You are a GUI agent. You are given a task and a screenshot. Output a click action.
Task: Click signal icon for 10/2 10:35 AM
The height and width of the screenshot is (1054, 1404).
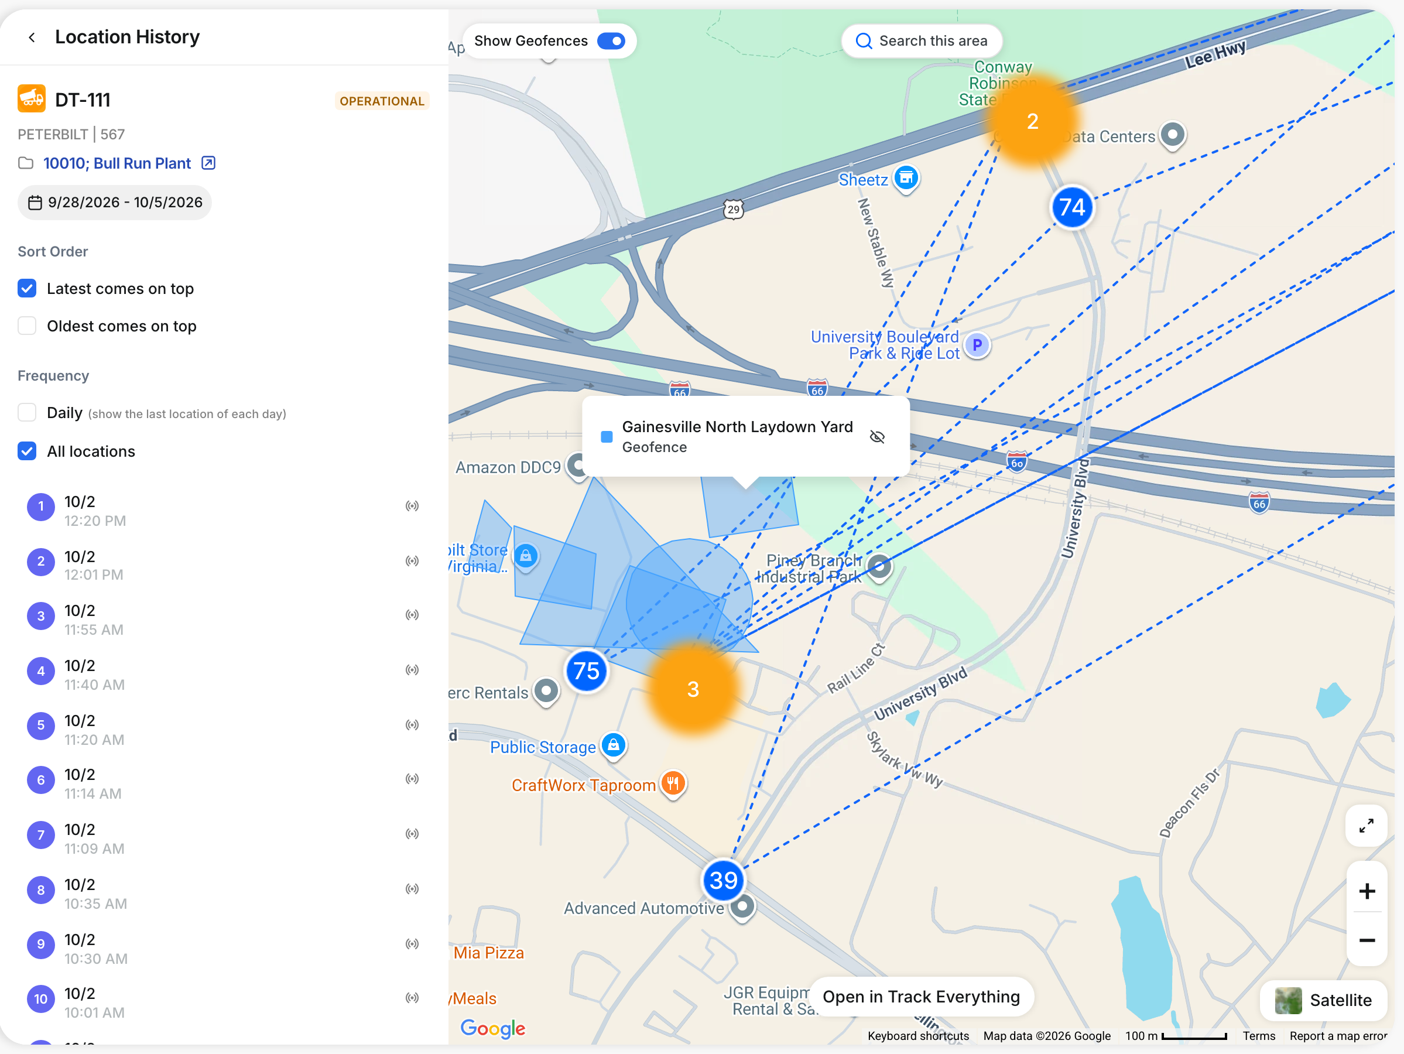[413, 889]
